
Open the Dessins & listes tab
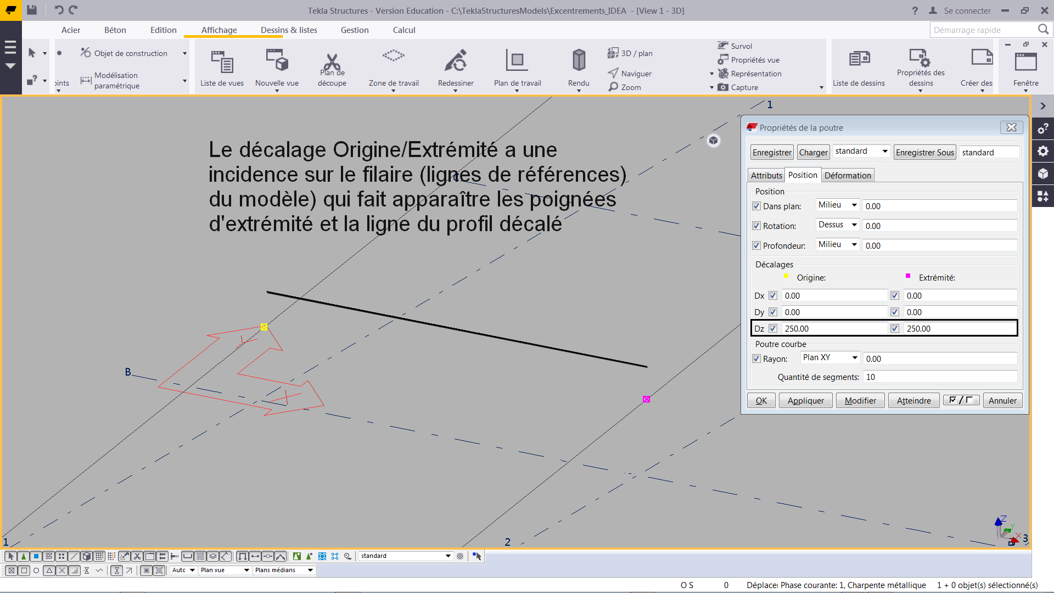pyautogui.click(x=289, y=30)
